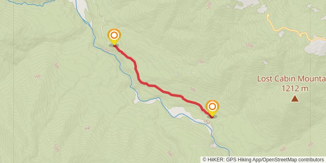The width and height of the screenshot is (326, 163).
Task: Click the 500 contour label just northeast of the trail
Action: [x=193, y=90]
